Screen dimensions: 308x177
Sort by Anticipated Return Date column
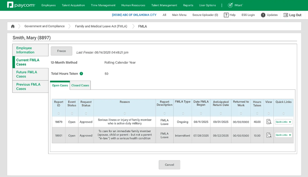coord(221,114)
